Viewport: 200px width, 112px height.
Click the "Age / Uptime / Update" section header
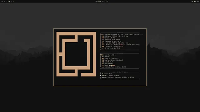tap(120, 72)
